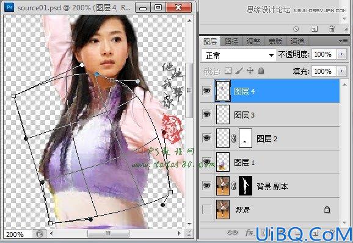Image resolution: width=353 pixels, height=243 pixels.
Task: Click the upper-left warp corner handle
Action: point(13,96)
